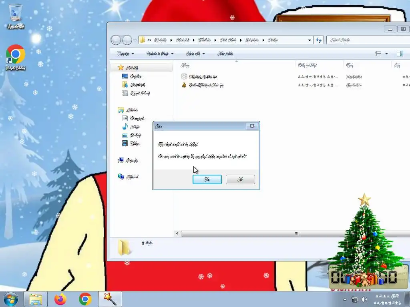Image resolution: width=410 pixels, height=307 pixels.
Task: Select the Roaming breadcrumb in the address bar
Action: (160, 40)
